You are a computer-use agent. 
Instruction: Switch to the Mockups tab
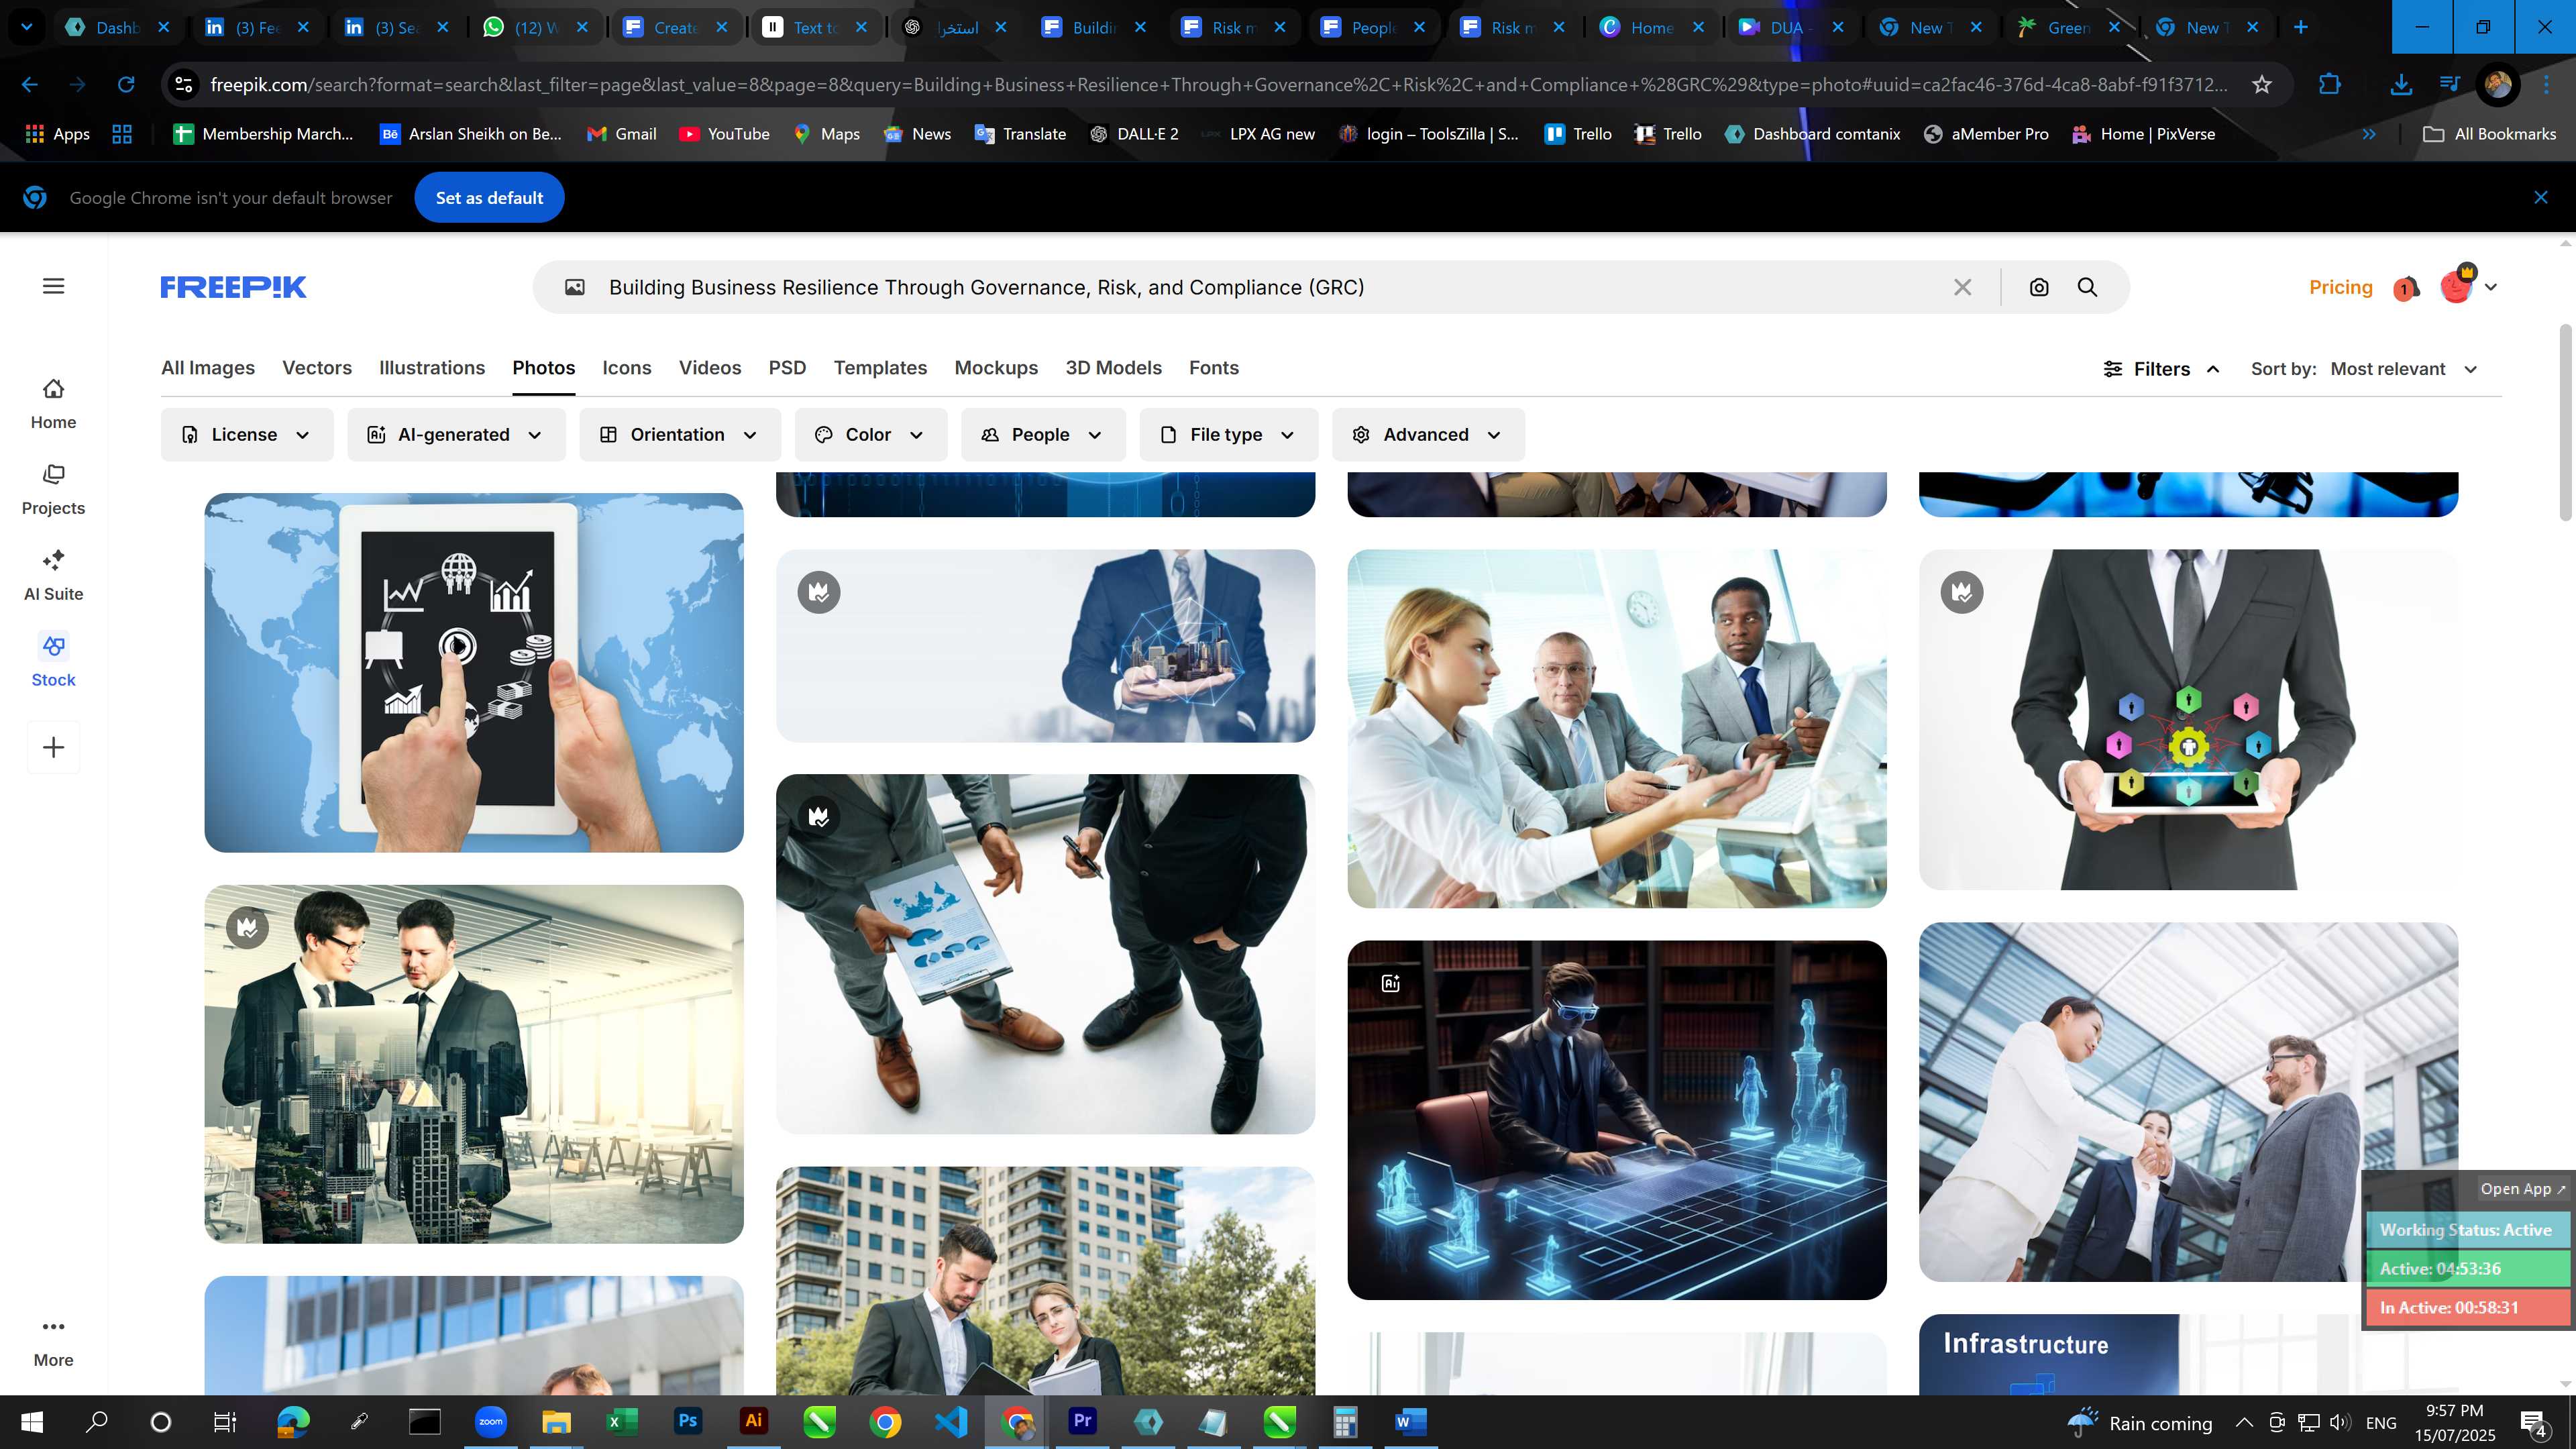(x=996, y=368)
